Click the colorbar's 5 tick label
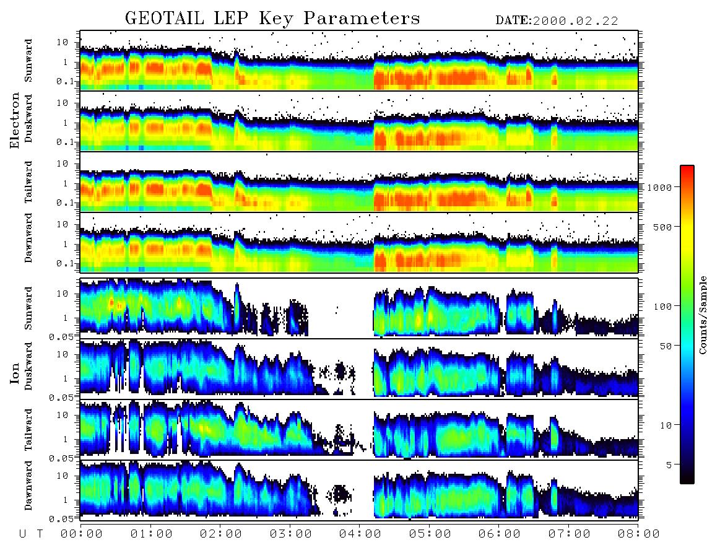The height and width of the screenshot is (545, 707). tap(669, 464)
